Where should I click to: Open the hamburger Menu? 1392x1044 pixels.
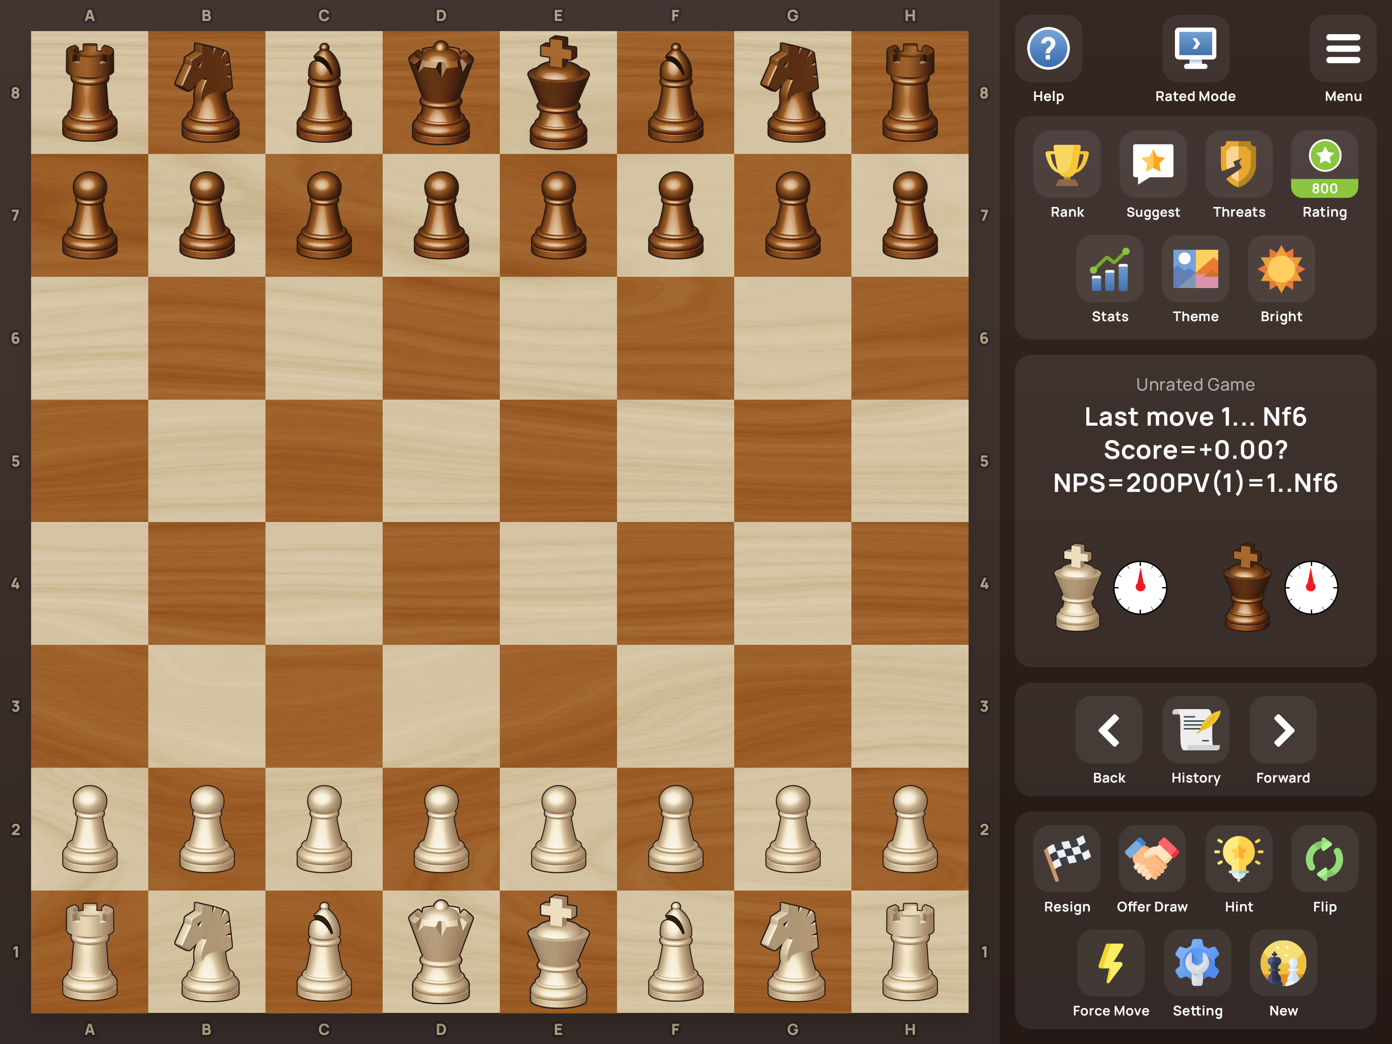[x=1342, y=49]
